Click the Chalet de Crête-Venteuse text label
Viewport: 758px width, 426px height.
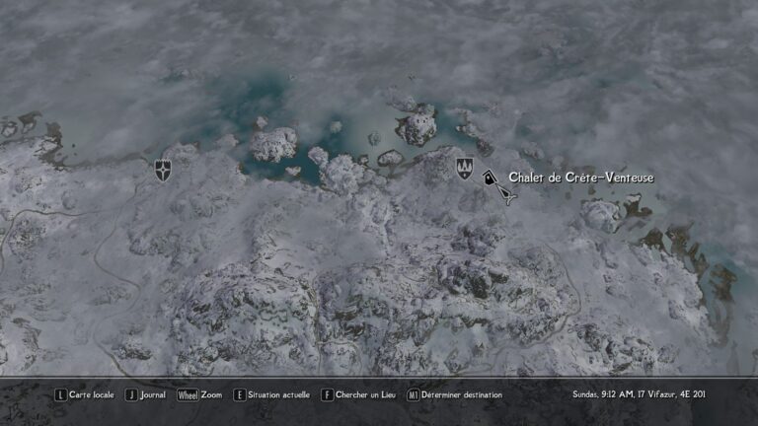580,177
